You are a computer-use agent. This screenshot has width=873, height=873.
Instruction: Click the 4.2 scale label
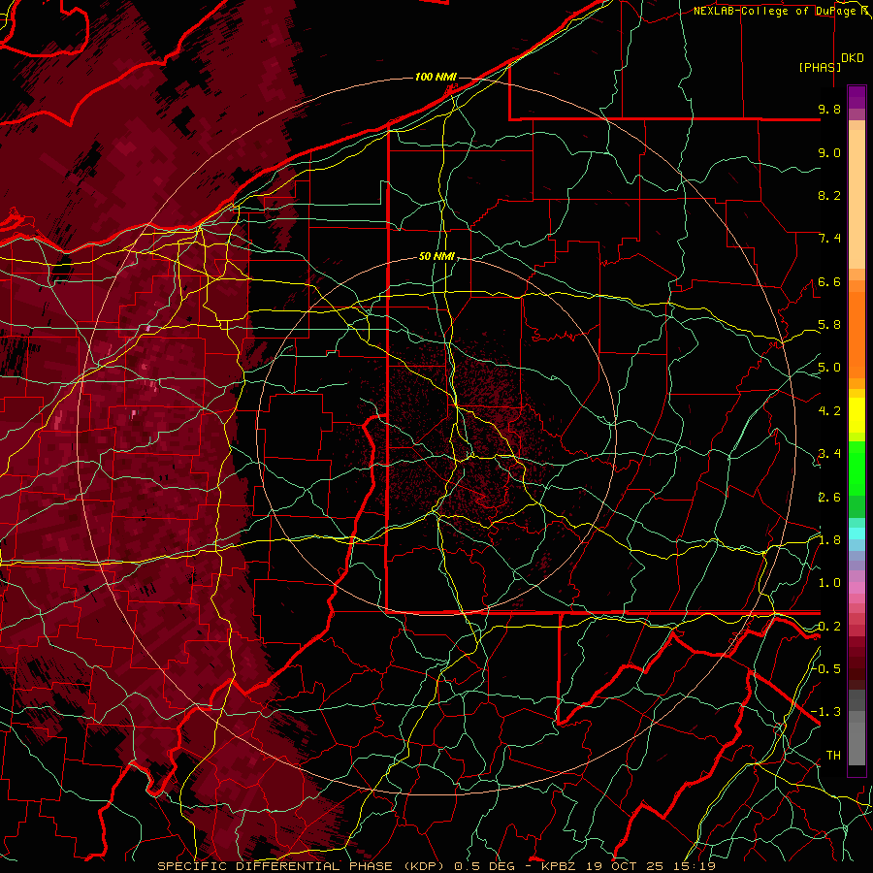click(x=829, y=411)
